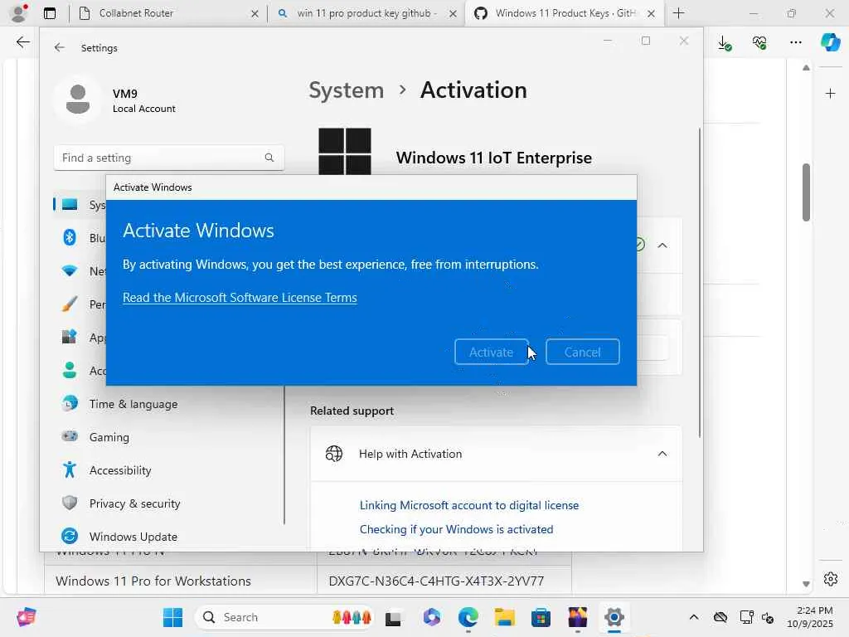Select the Apps icon in sidebar

pos(70,337)
